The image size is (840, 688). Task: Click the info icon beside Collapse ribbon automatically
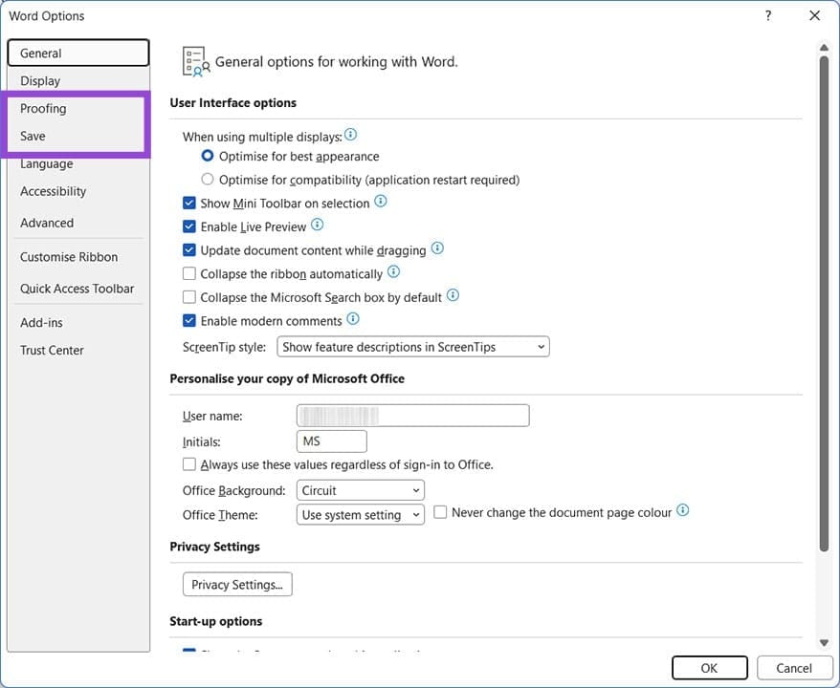point(393,272)
